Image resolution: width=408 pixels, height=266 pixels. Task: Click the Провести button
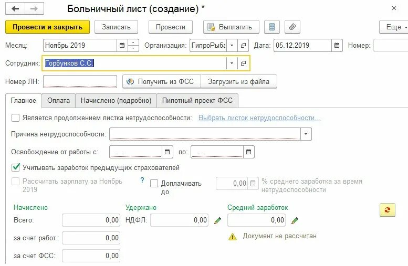click(x=171, y=27)
